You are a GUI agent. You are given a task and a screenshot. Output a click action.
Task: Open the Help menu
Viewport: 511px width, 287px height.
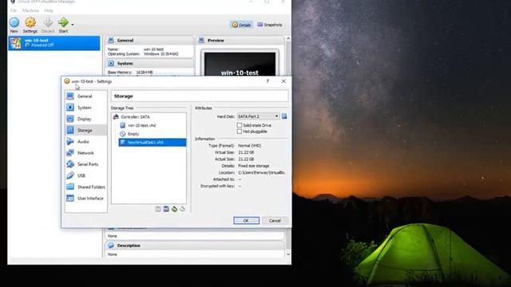[x=49, y=10]
